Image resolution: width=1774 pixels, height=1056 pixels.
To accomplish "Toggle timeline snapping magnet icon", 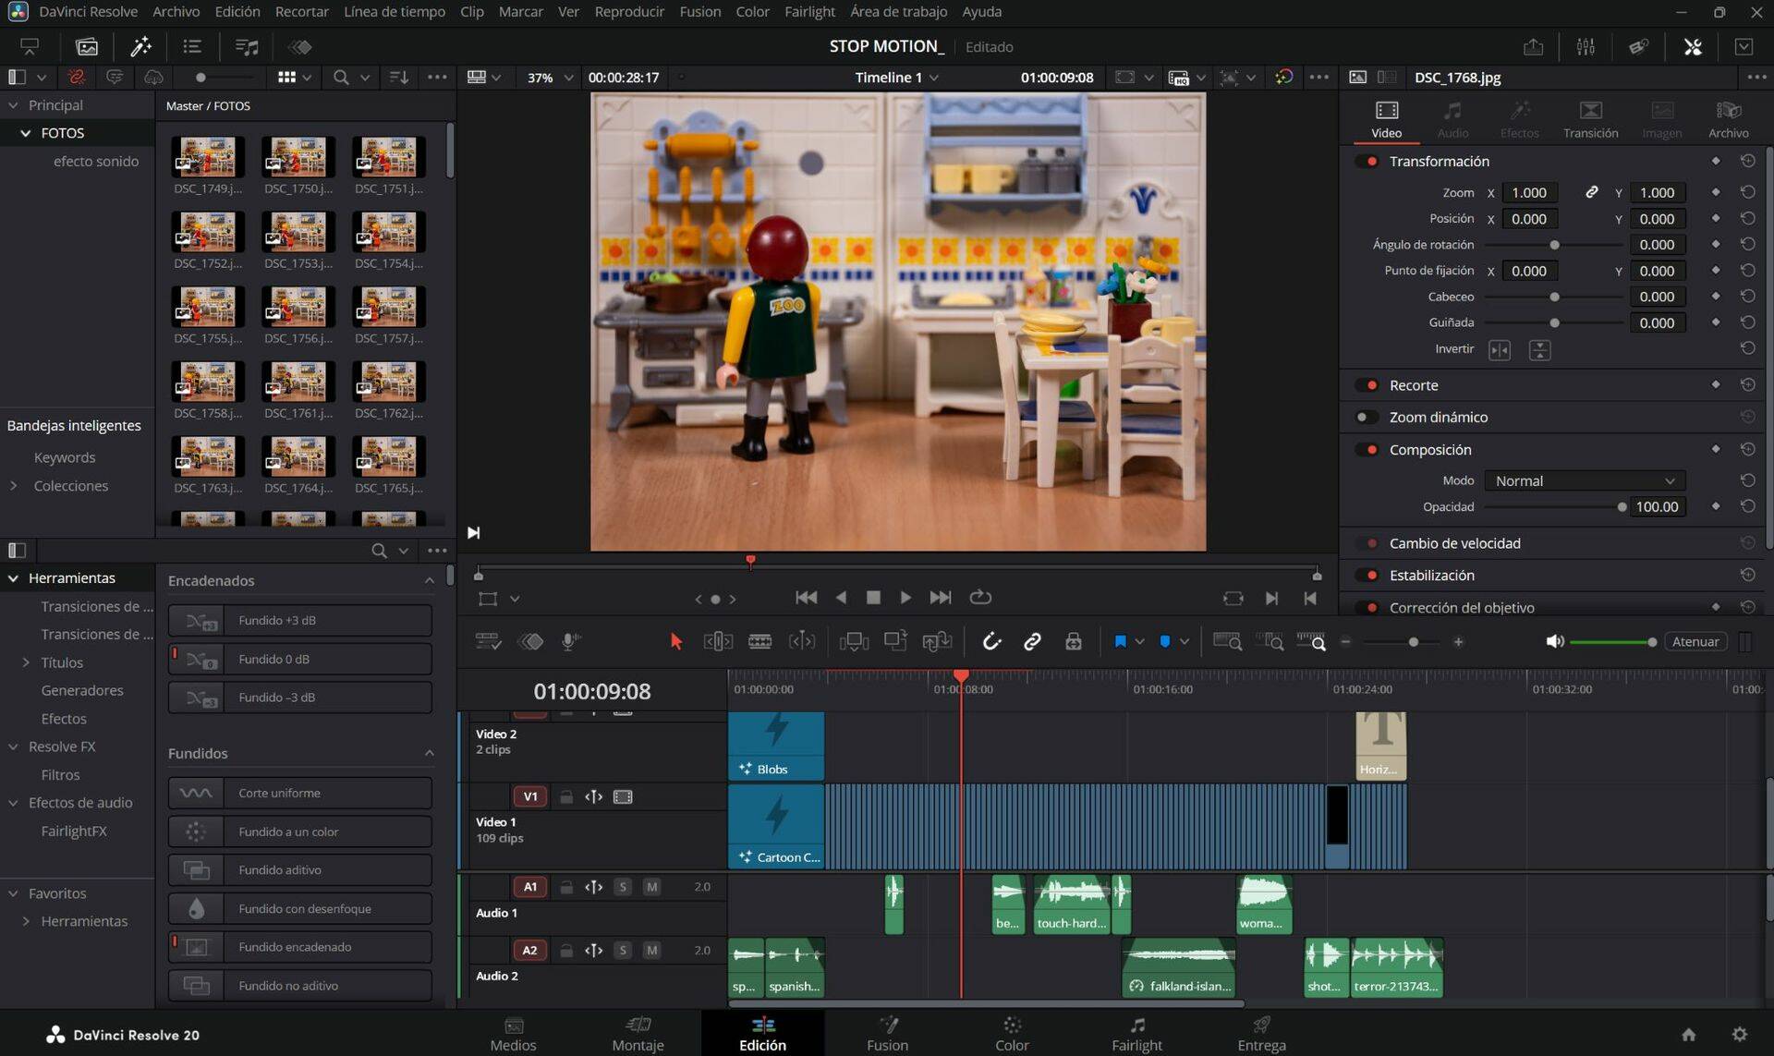I will [990, 641].
